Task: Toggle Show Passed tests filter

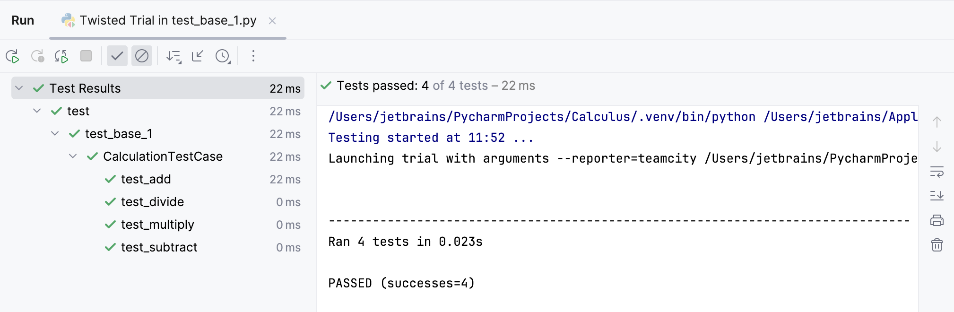Action: pos(117,56)
